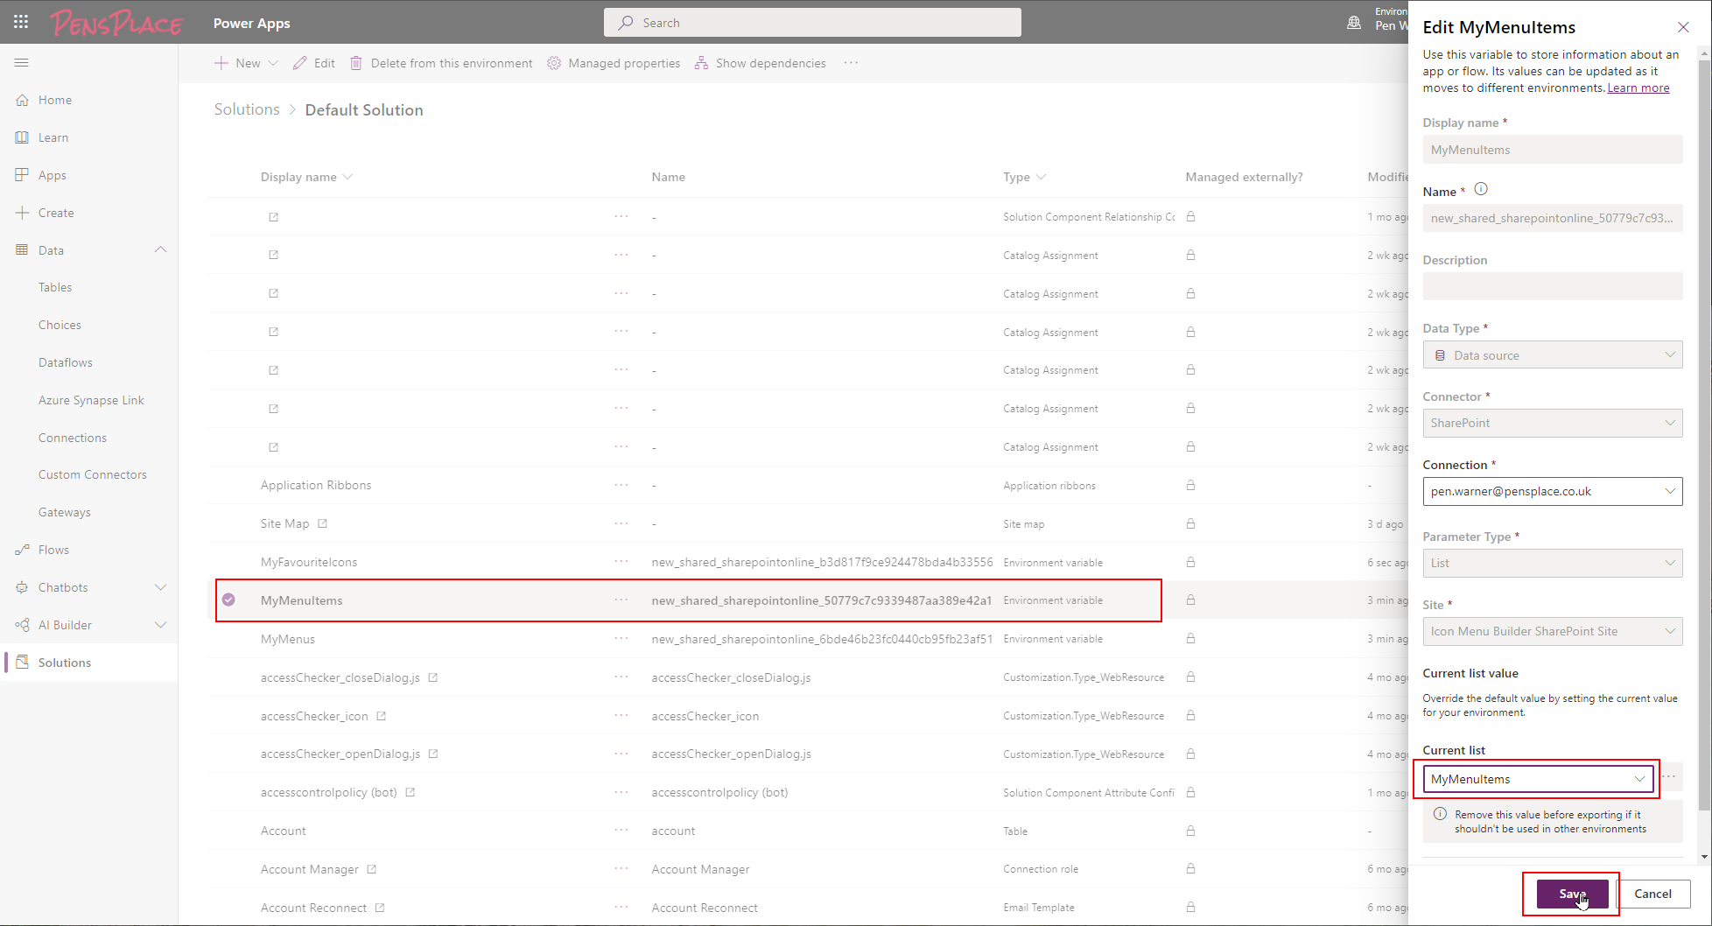Follow the Learn more link
Screen dimensions: 1712x926
(1638, 88)
